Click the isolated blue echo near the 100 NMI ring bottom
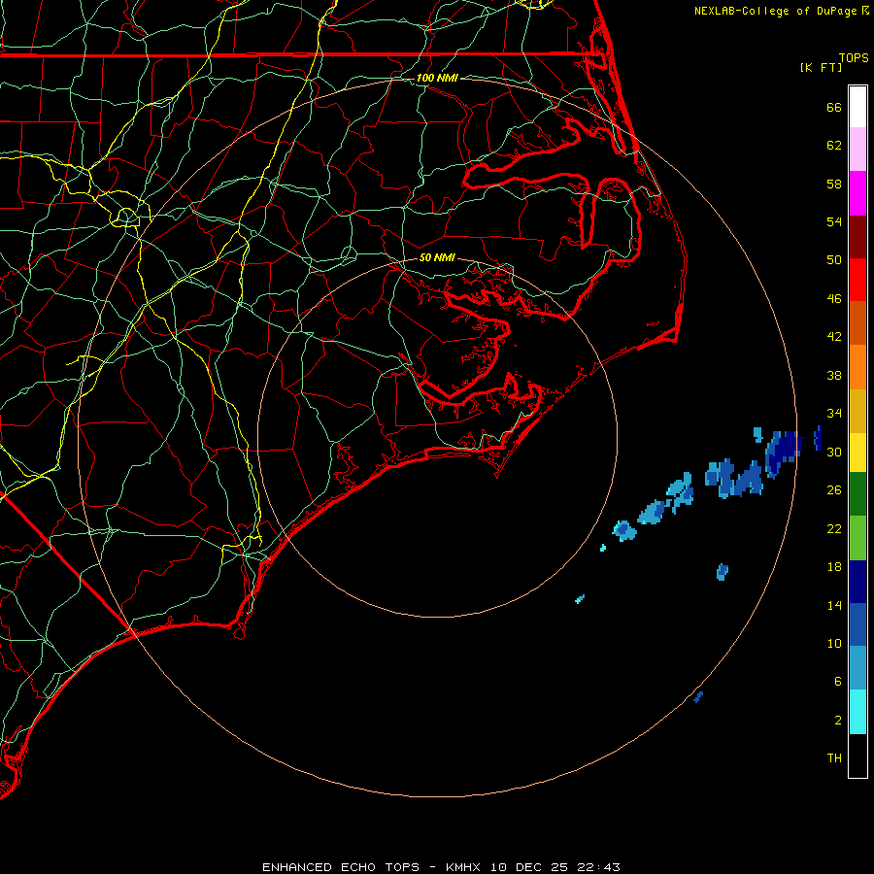Image resolution: width=874 pixels, height=874 pixels. [698, 696]
